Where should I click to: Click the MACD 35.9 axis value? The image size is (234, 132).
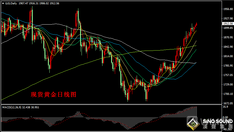(x=225, y=107)
